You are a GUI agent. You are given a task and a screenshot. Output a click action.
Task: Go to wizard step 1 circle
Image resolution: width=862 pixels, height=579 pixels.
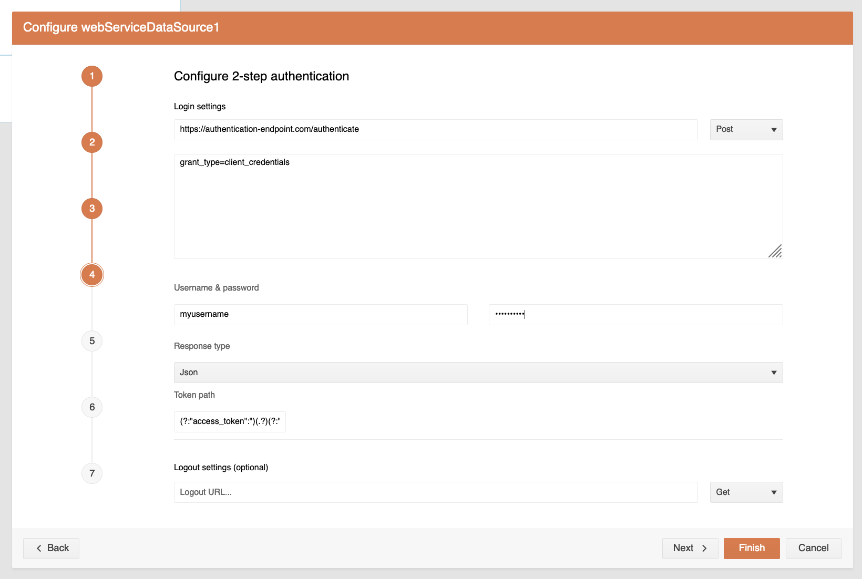tap(92, 76)
